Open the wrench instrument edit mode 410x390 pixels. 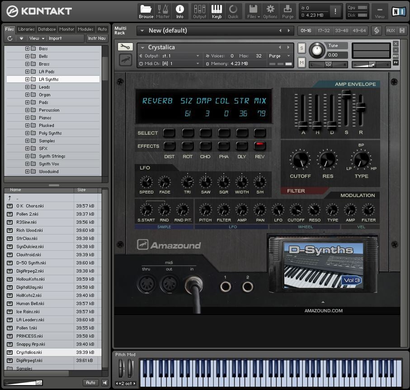pos(125,47)
